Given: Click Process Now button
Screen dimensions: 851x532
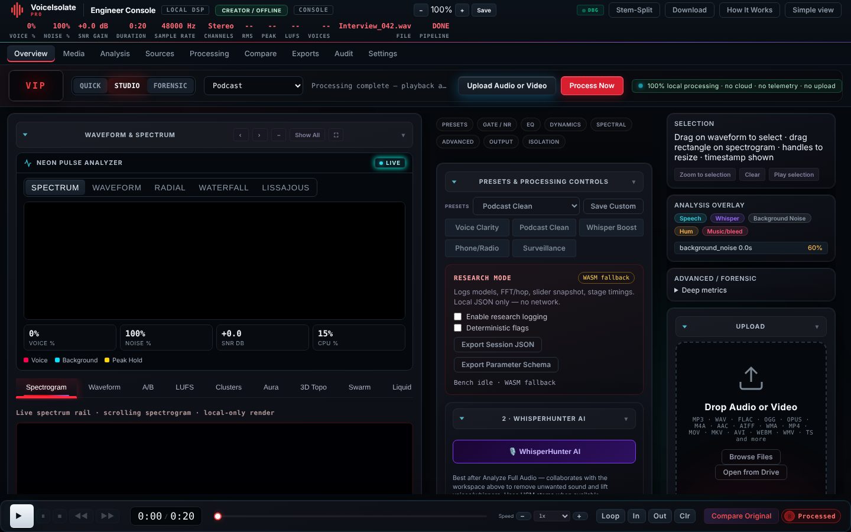Looking at the screenshot, I should [x=592, y=86].
